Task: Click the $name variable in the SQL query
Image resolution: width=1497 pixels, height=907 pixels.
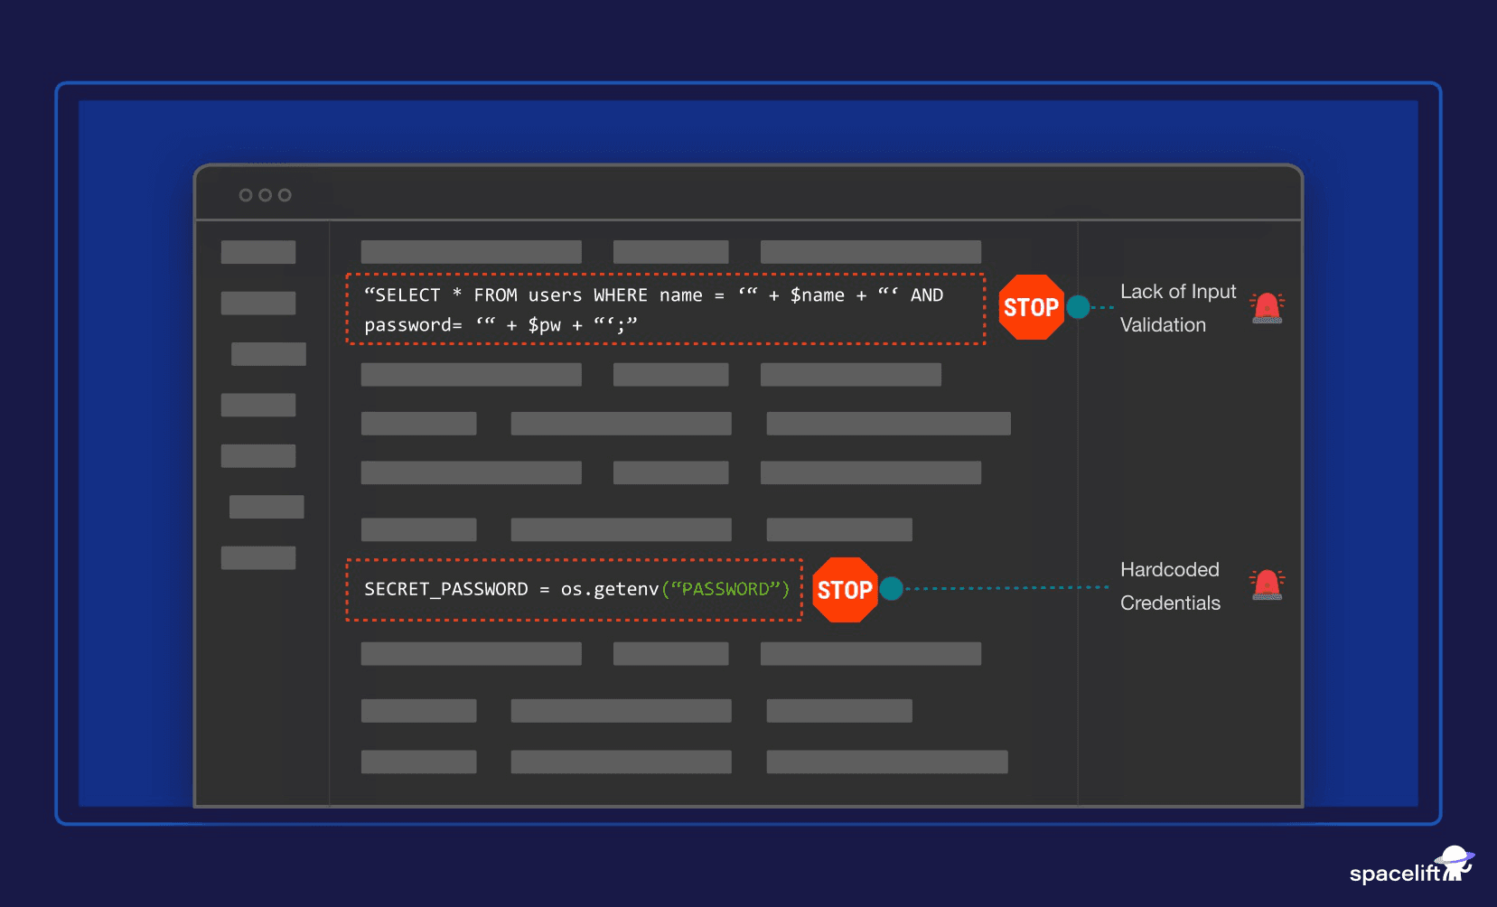Action: [817, 295]
